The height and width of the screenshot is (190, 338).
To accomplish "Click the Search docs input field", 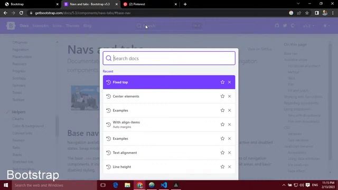I will click(169, 58).
